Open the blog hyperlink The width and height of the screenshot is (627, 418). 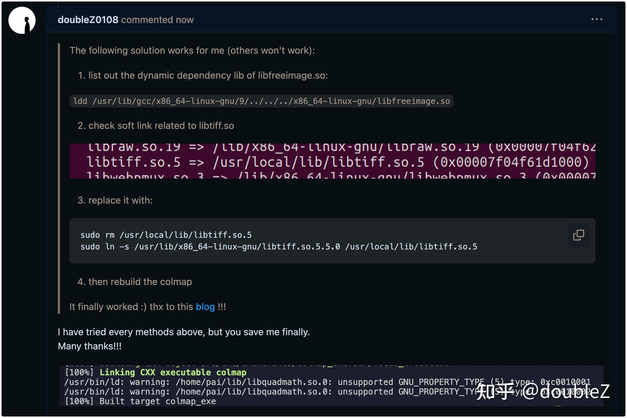(205, 307)
